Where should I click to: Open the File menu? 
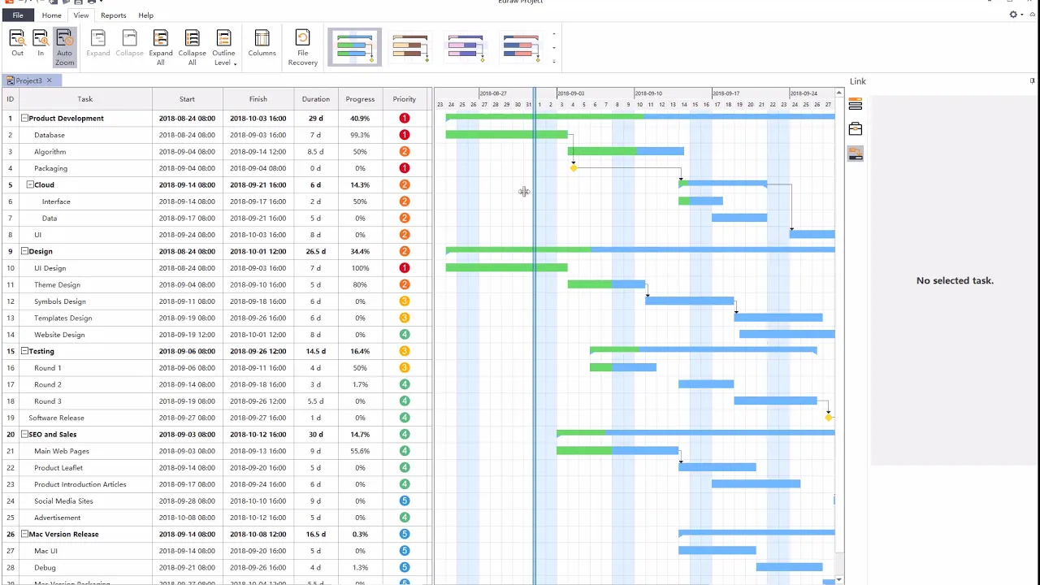click(18, 15)
